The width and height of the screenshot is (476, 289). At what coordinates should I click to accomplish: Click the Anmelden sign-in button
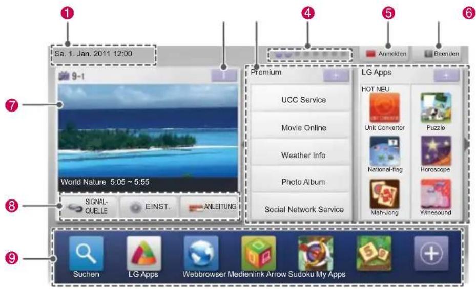(x=384, y=54)
